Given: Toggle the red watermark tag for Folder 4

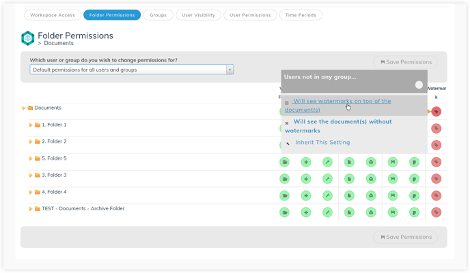Looking at the screenshot, I should click(x=436, y=196).
